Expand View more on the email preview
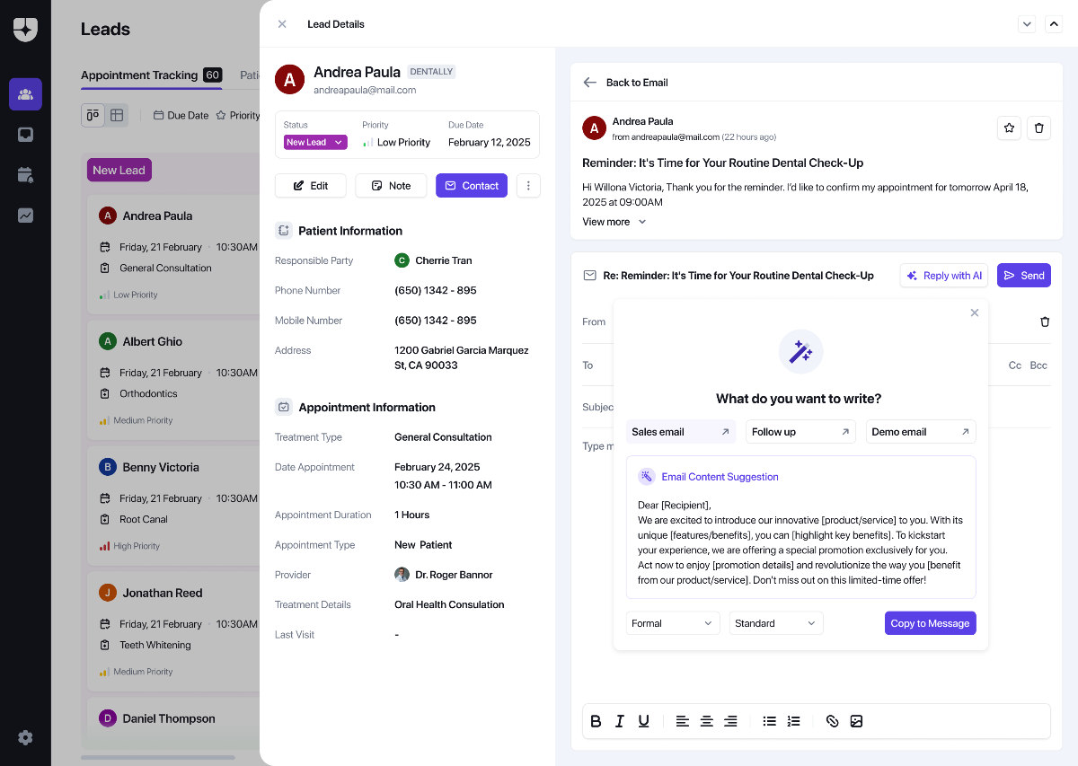 click(x=614, y=221)
